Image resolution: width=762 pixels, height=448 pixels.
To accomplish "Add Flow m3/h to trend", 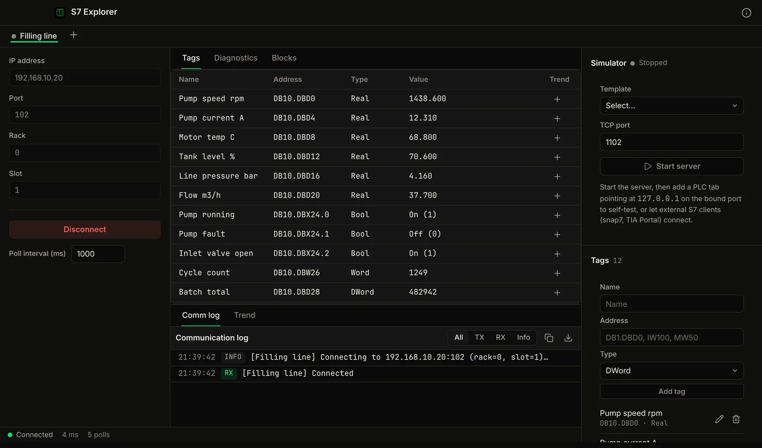I will click(557, 196).
